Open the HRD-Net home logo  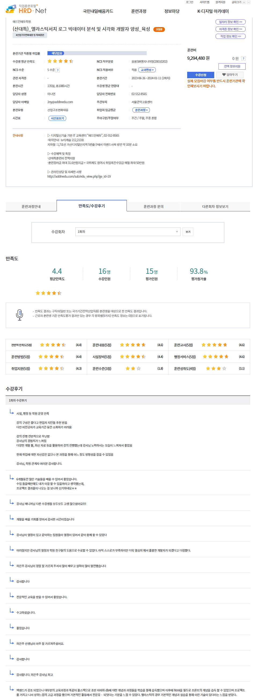pos(26,9)
